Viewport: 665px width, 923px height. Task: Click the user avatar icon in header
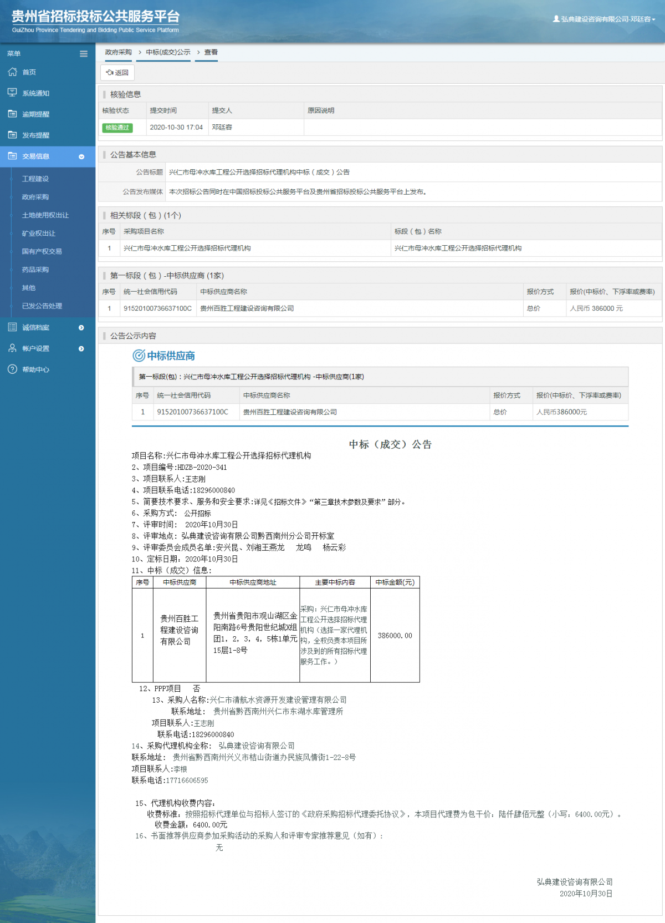tap(556, 19)
